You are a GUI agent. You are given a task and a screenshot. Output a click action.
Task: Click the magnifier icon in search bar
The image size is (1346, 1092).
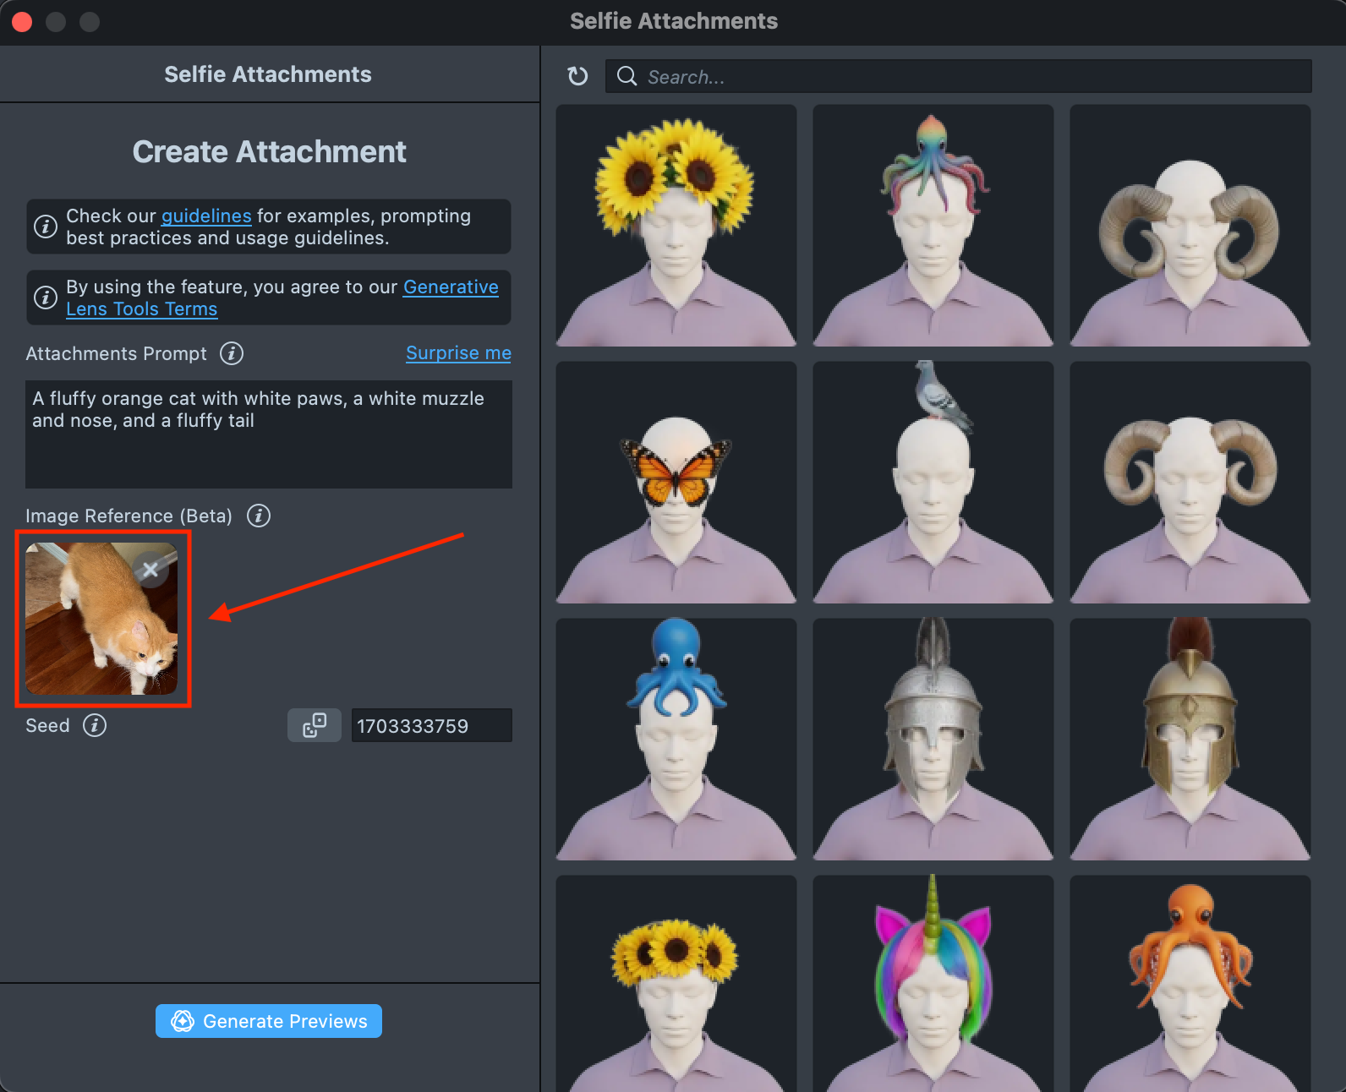[626, 77]
